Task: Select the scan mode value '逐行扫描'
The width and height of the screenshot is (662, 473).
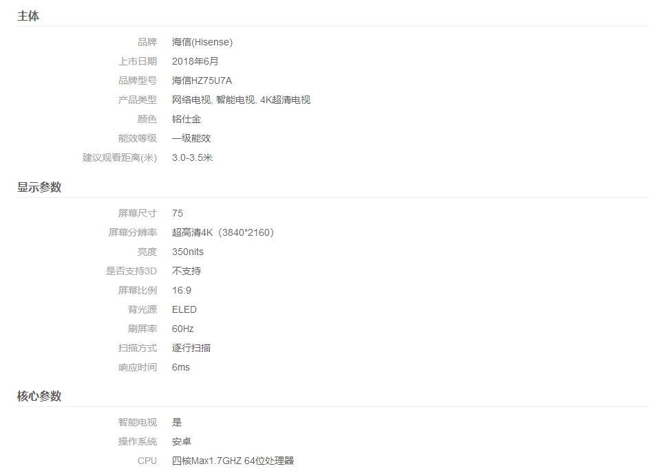Action: [191, 348]
